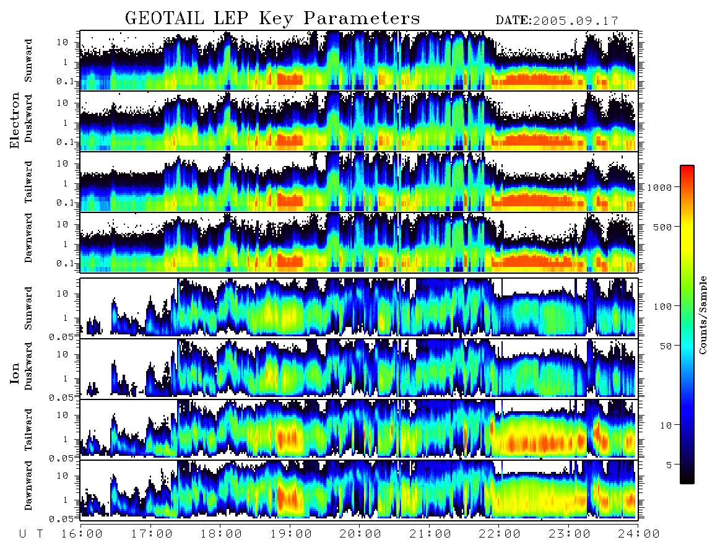707x545 pixels.
Task: Click the Duskward label of Electron group
Action: click(x=28, y=118)
